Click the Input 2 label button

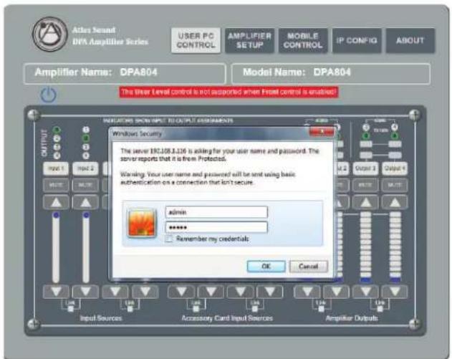[86, 168]
